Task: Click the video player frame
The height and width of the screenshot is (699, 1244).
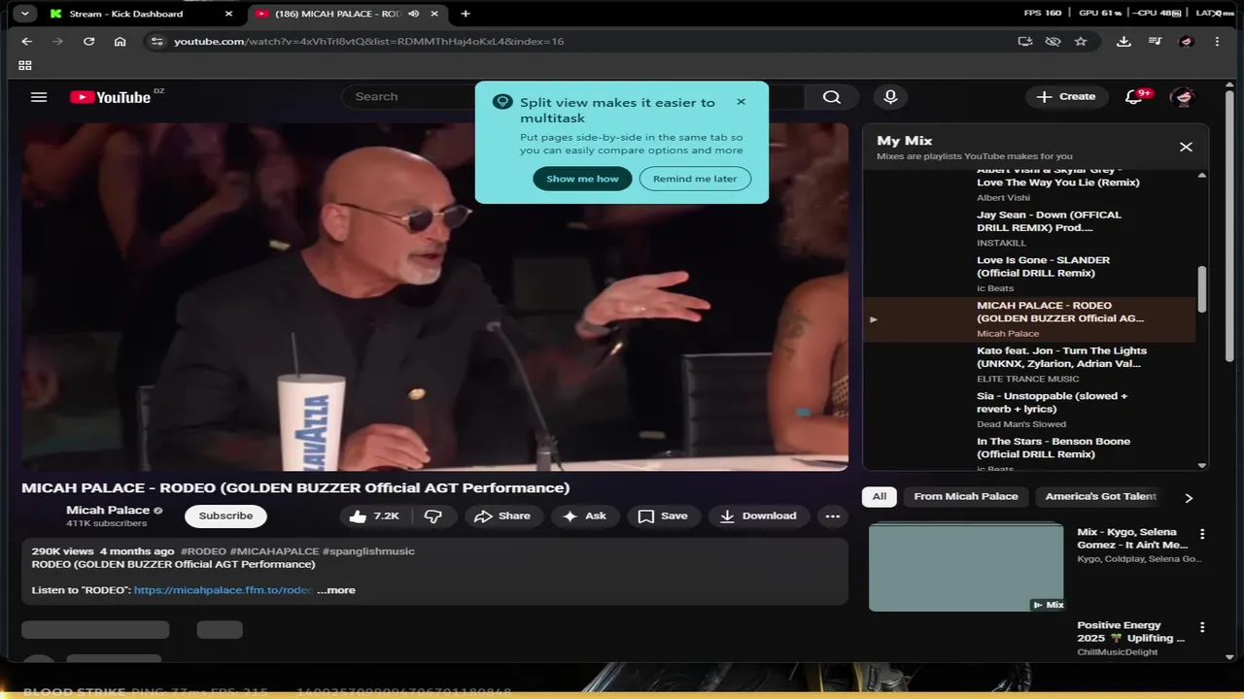Action: click(x=434, y=296)
